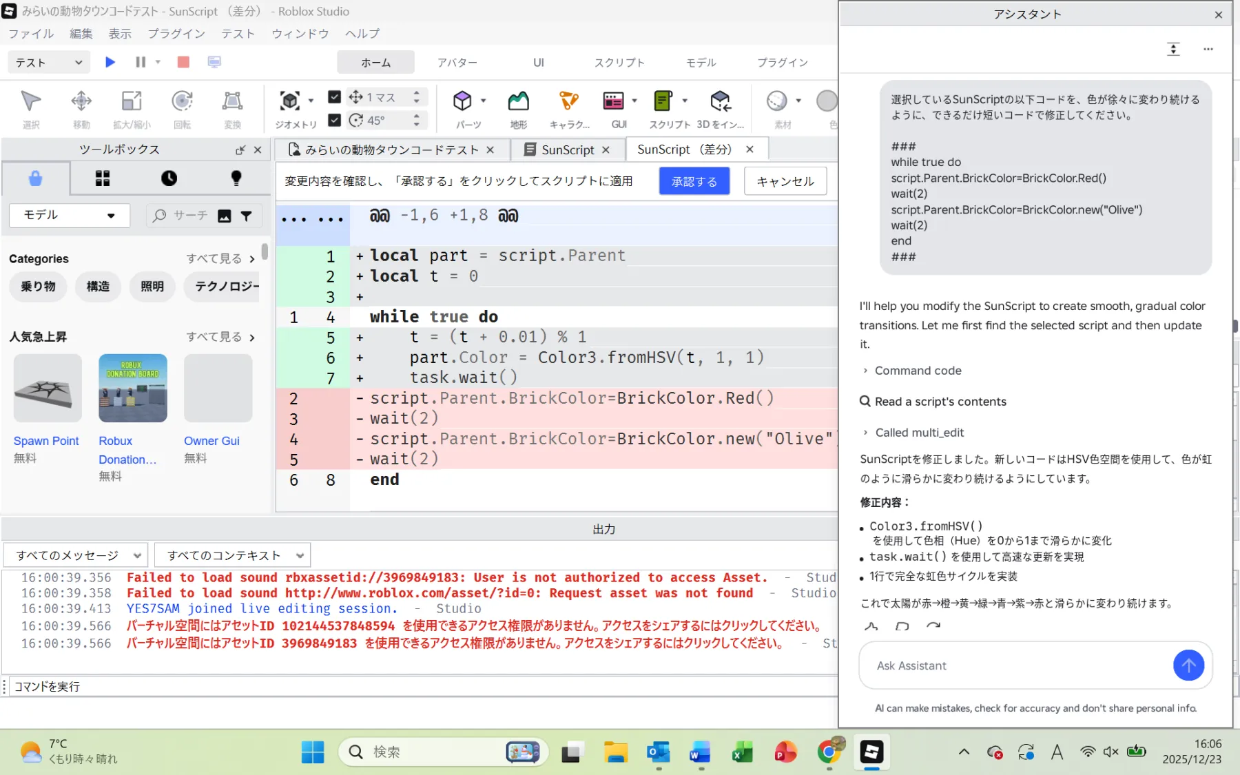Open the モデル category dropdown in Toolbox

pos(70,215)
